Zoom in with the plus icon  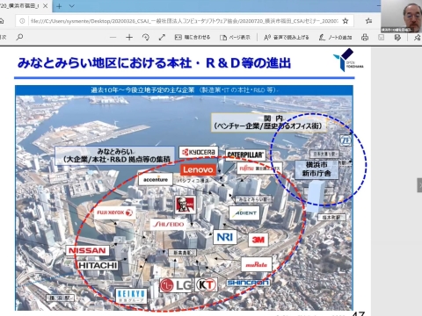(x=129, y=37)
